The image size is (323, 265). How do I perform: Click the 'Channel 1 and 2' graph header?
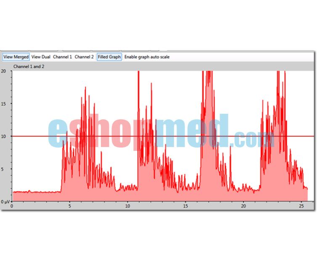pyautogui.click(x=28, y=67)
